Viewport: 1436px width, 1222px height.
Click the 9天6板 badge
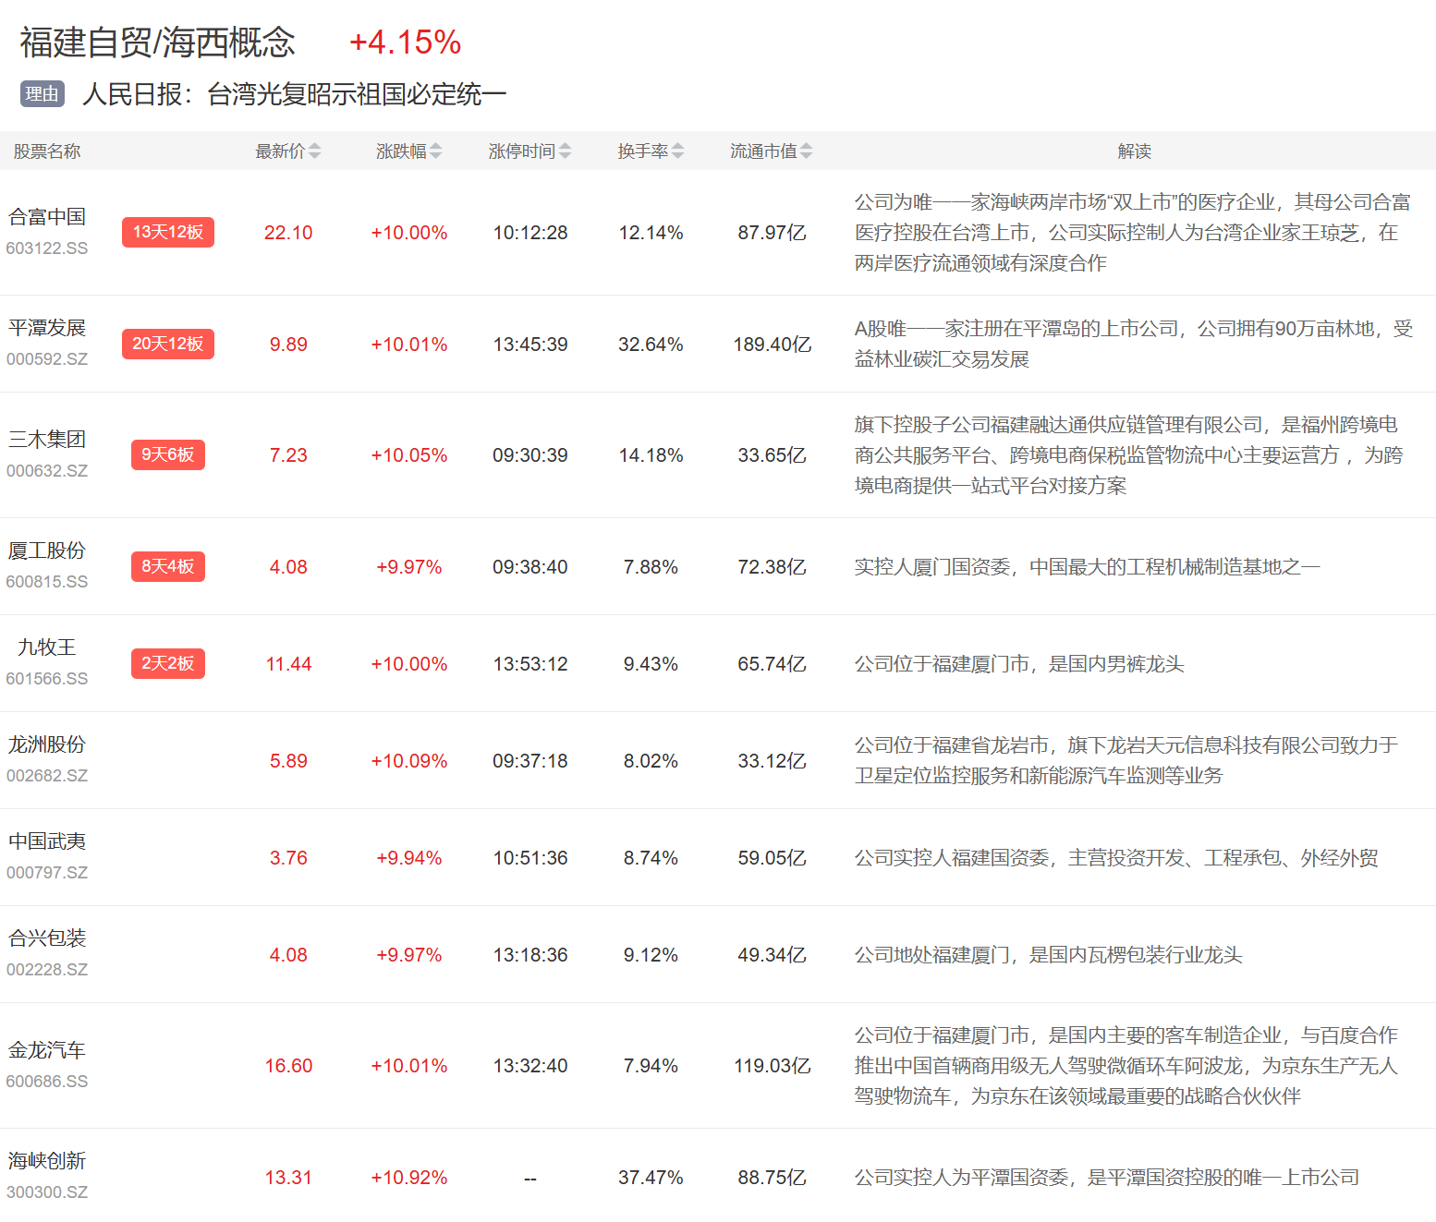(x=167, y=454)
